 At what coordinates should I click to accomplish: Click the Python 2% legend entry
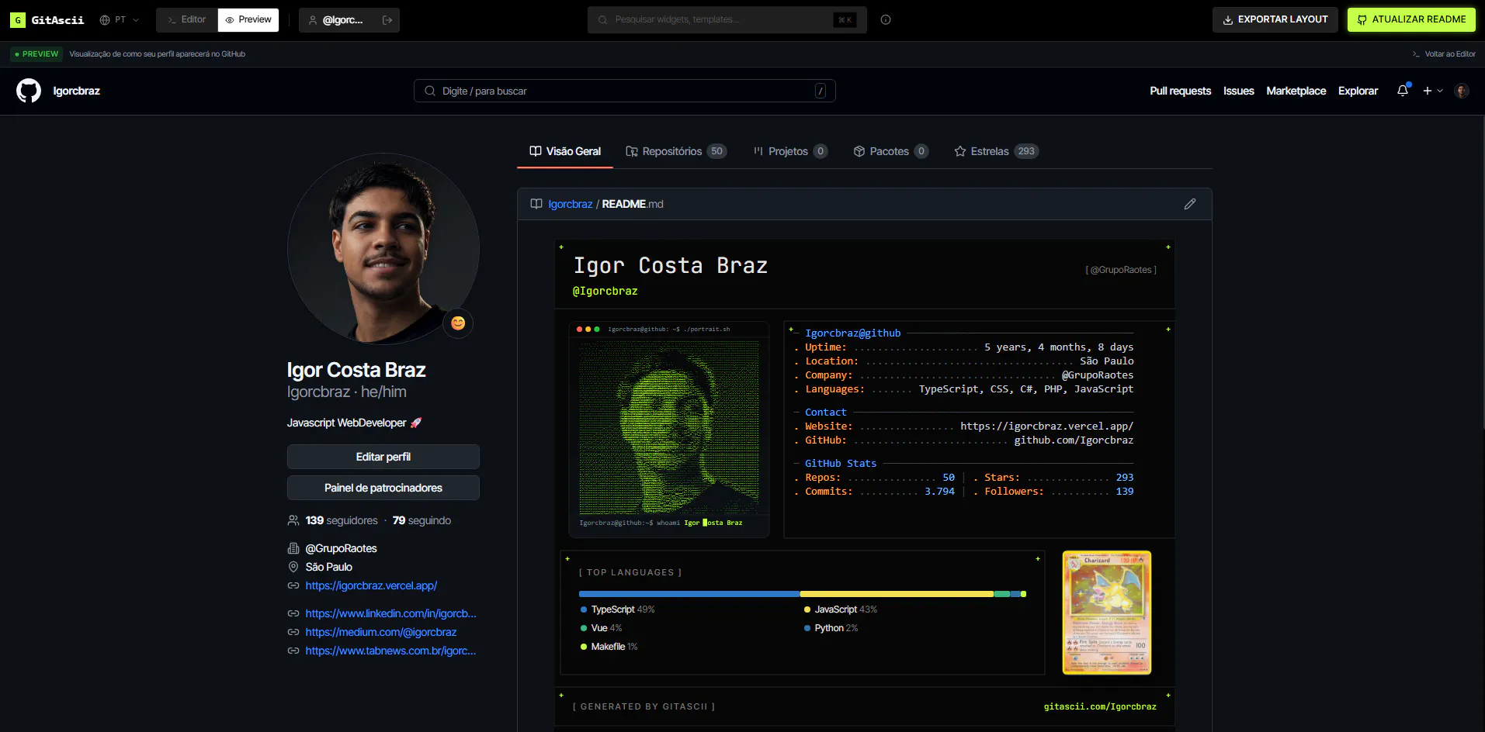831,628
